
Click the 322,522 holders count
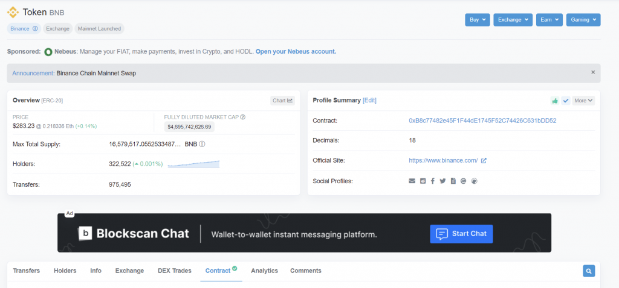click(120, 164)
